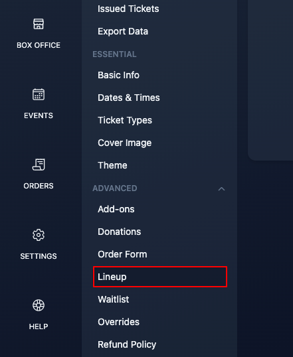The image size is (293, 357).
Task: Select Overrides menu item
Action: click(118, 322)
